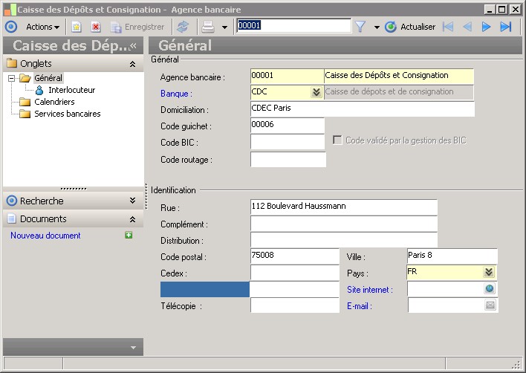Open the Pays country dropdown

[x=488, y=273]
